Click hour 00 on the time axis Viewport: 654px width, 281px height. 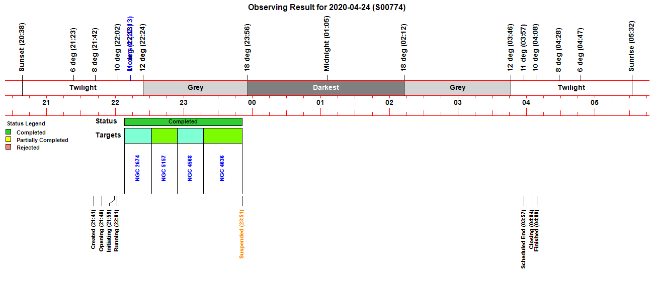[x=252, y=103]
